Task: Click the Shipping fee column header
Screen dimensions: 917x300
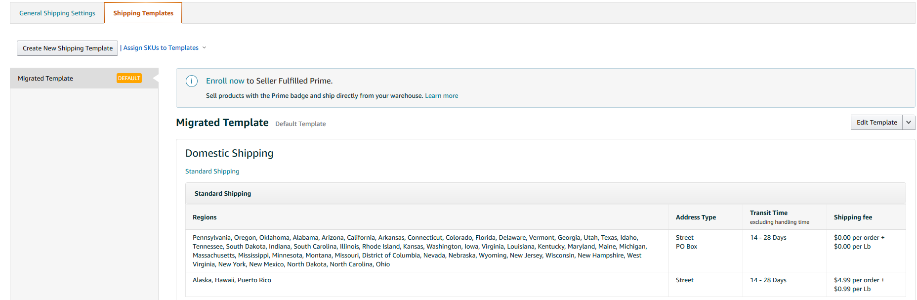Action: [x=853, y=217]
